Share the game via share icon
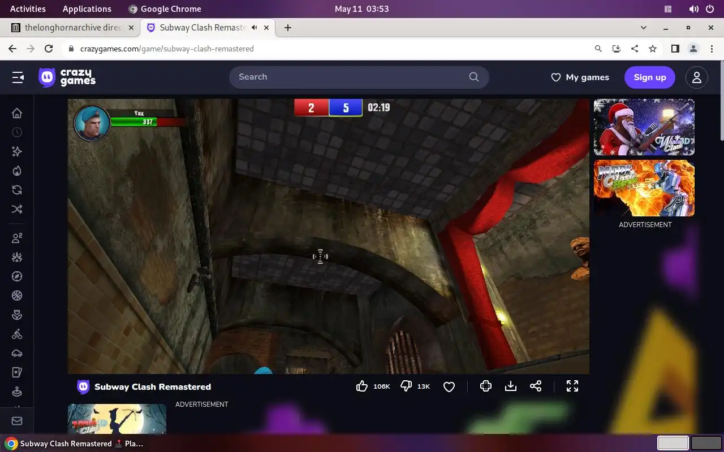724x452 pixels. point(536,386)
